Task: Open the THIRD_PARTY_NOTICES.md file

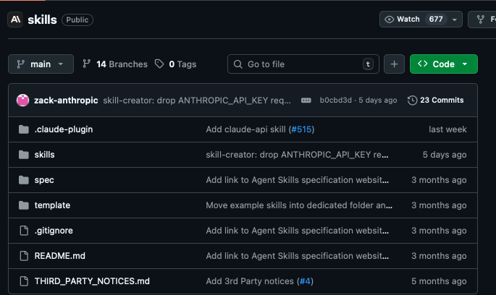Action: (x=92, y=281)
